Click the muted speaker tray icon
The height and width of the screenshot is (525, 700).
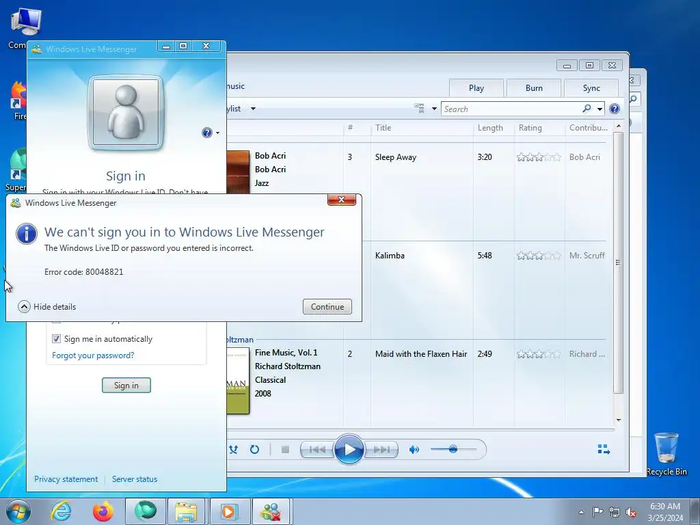click(x=631, y=512)
